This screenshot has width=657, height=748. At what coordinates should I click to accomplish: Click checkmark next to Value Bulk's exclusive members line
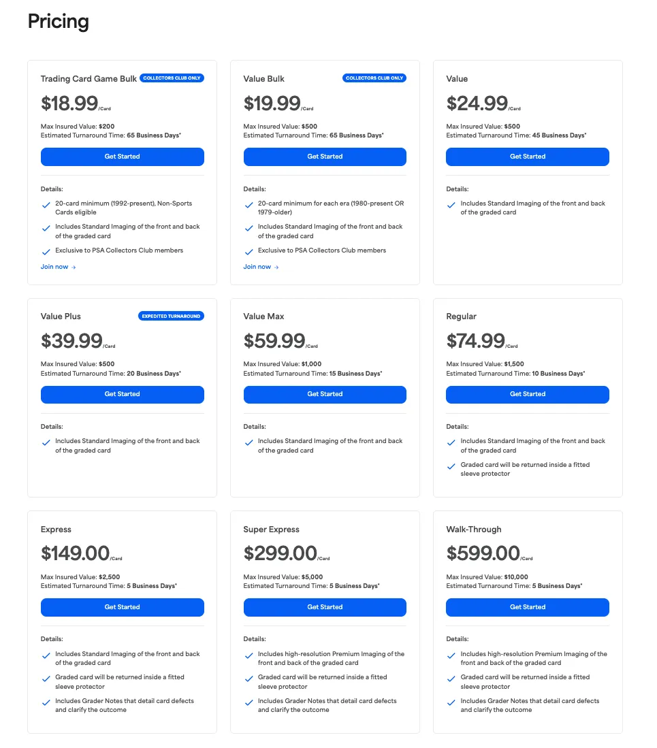click(249, 251)
